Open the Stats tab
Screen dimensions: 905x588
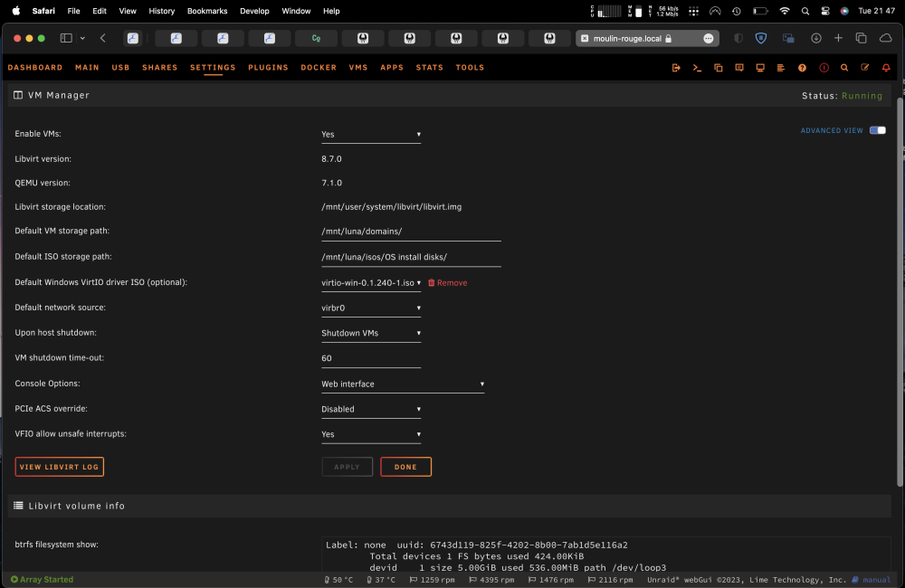click(x=429, y=68)
